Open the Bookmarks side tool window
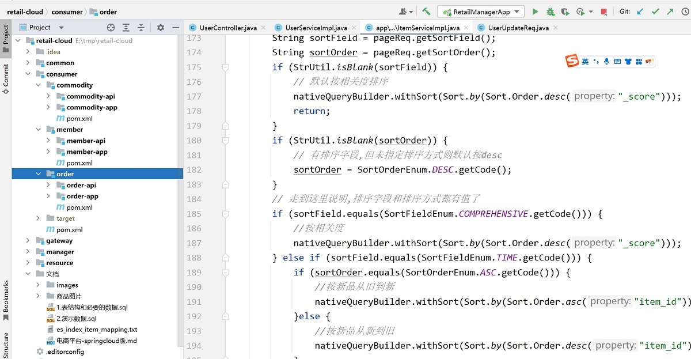Screen dimensions: 691x359 coord(6,300)
